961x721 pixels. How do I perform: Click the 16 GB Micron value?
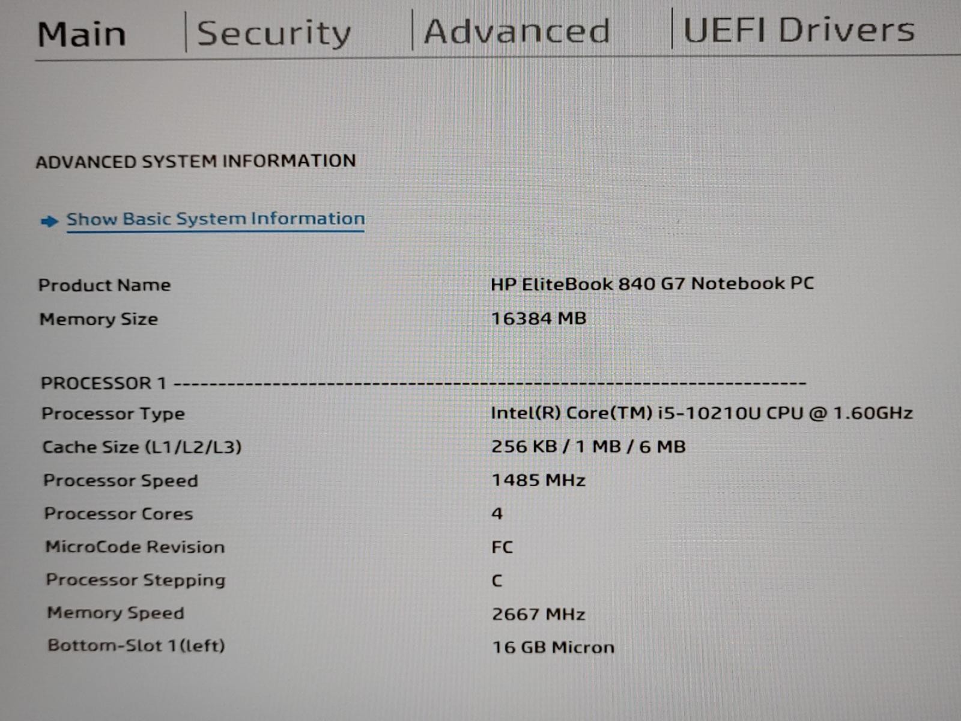coord(553,647)
